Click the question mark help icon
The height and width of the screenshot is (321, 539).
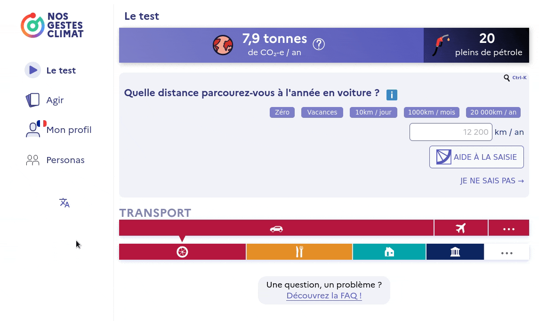[x=319, y=44]
